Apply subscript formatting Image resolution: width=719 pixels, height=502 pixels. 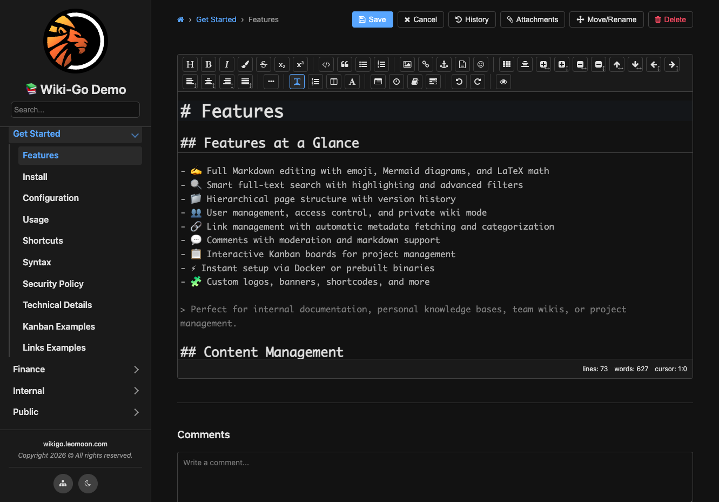(x=282, y=64)
